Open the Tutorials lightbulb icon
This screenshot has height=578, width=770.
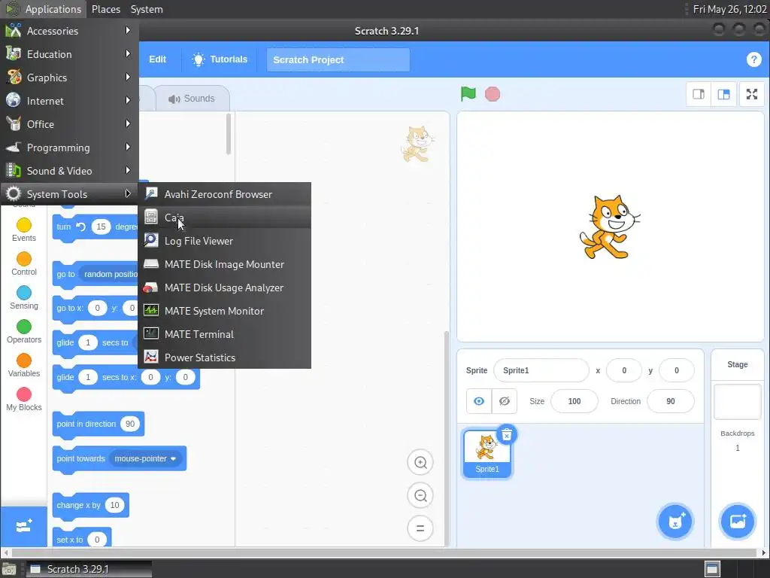pos(198,59)
